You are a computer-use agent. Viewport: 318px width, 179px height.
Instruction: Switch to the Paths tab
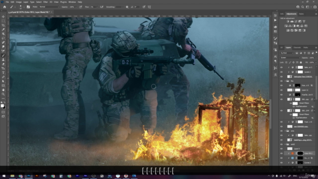coord(306,48)
